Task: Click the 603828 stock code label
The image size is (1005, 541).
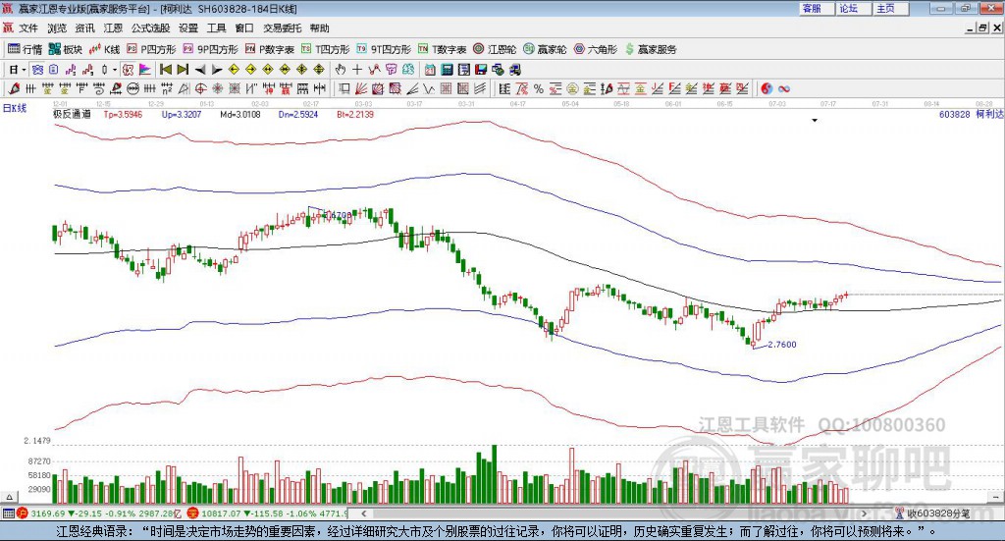Action: pyautogui.click(x=954, y=114)
